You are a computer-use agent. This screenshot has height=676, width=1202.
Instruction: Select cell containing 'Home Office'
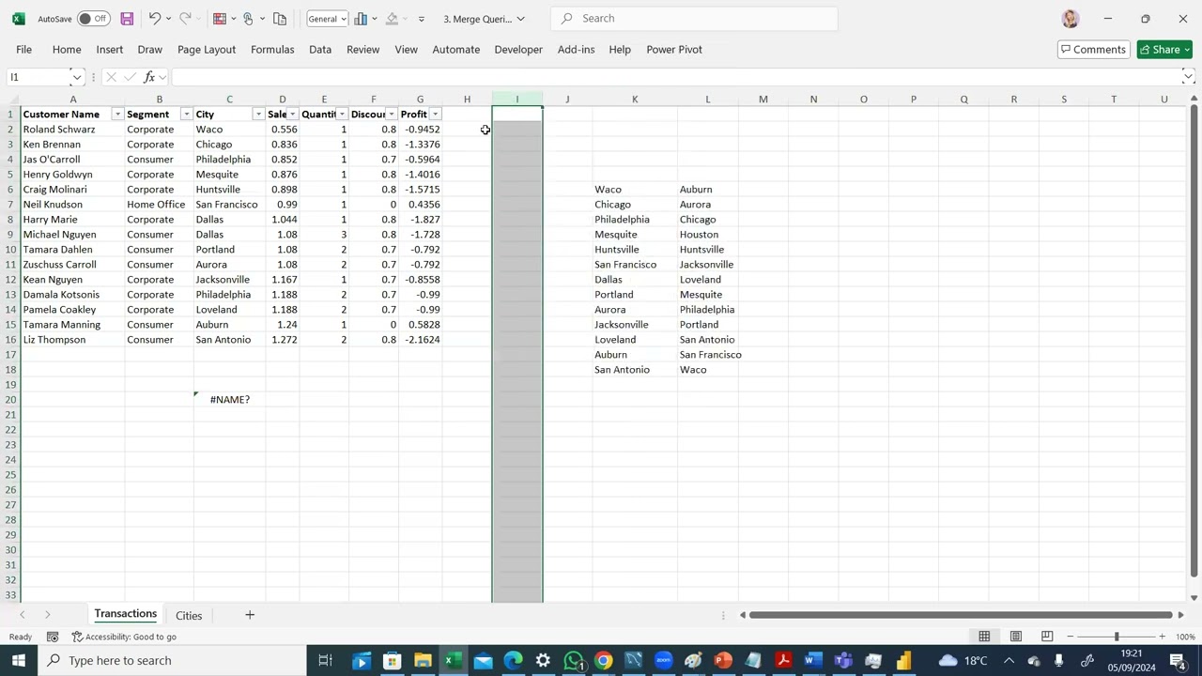pos(159,205)
